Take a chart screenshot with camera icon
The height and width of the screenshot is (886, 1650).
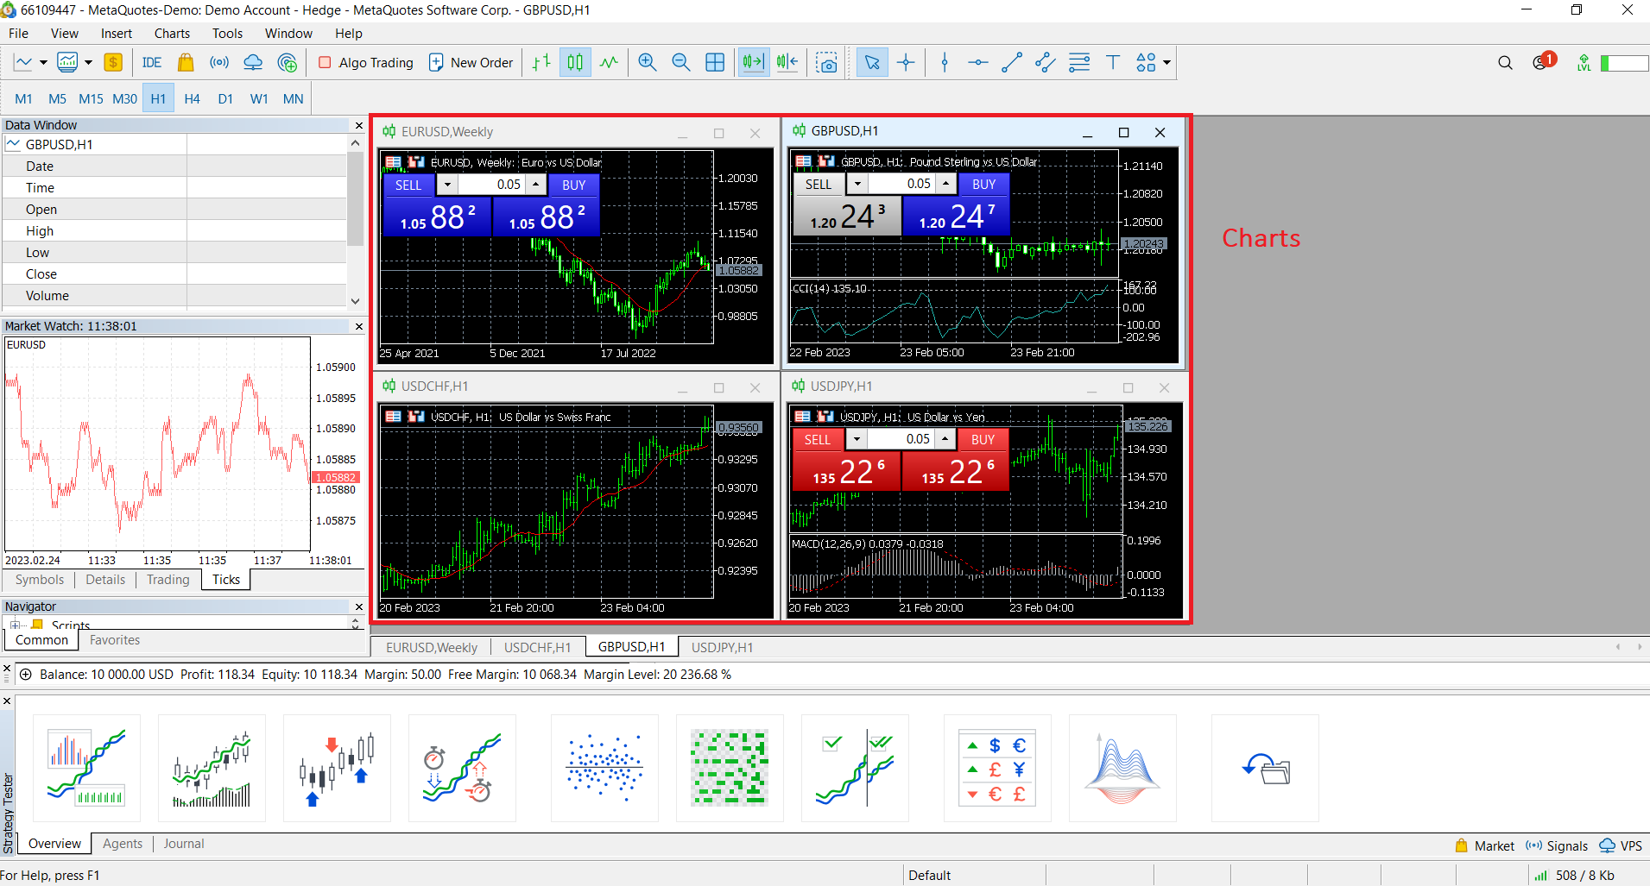[x=826, y=62]
